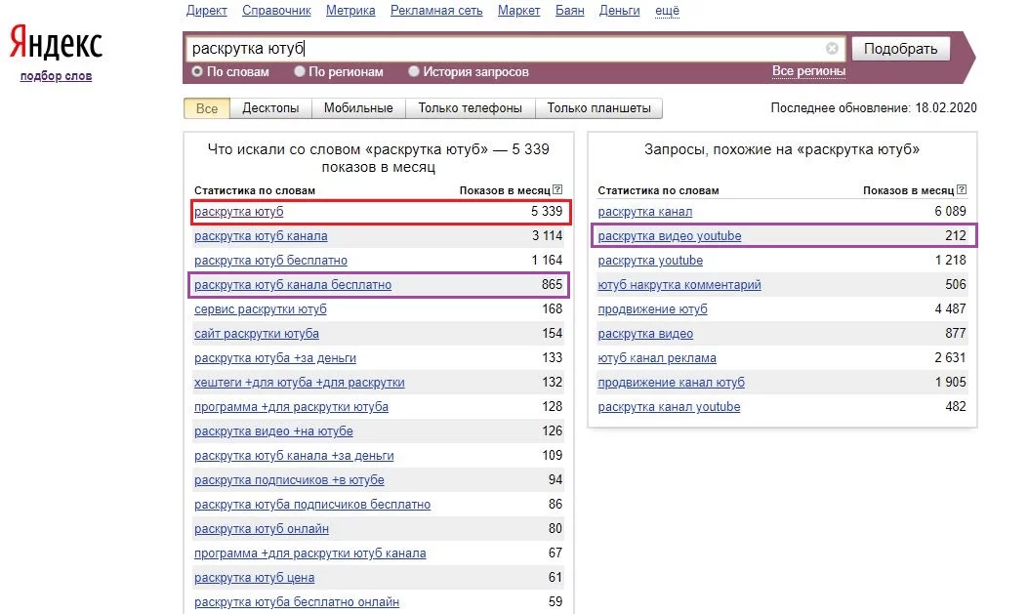The width and height of the screenshot is (1028, 614).
Task: Switch to the Десктопы tab
Action: (270, 108)
